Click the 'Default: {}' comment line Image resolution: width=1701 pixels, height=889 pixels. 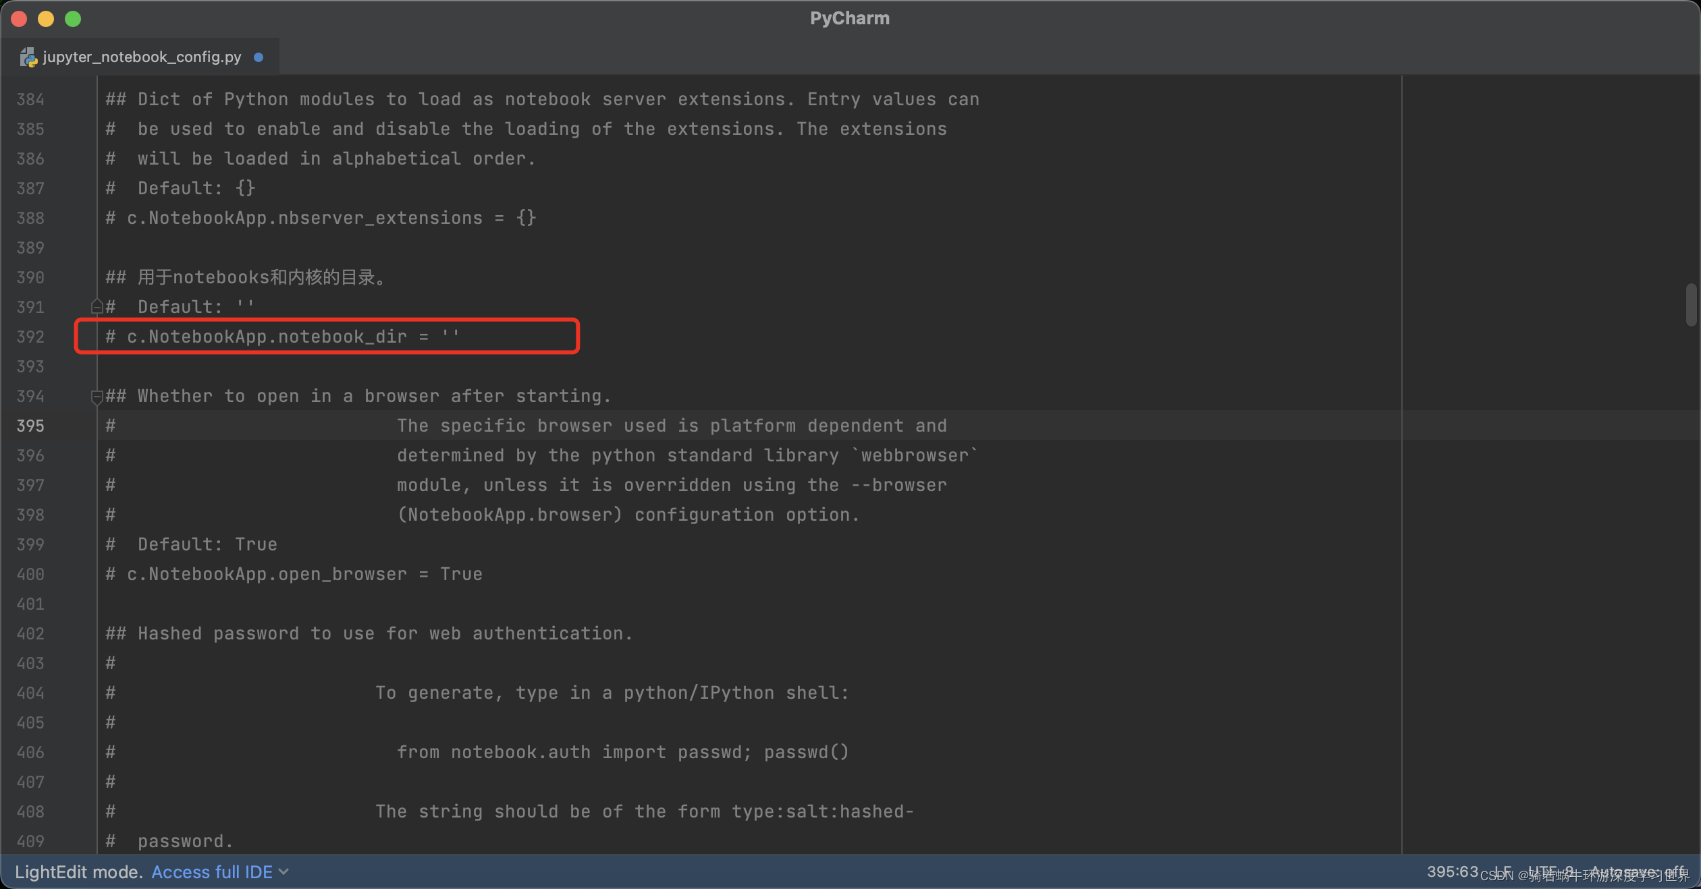[x=180, y=189]
